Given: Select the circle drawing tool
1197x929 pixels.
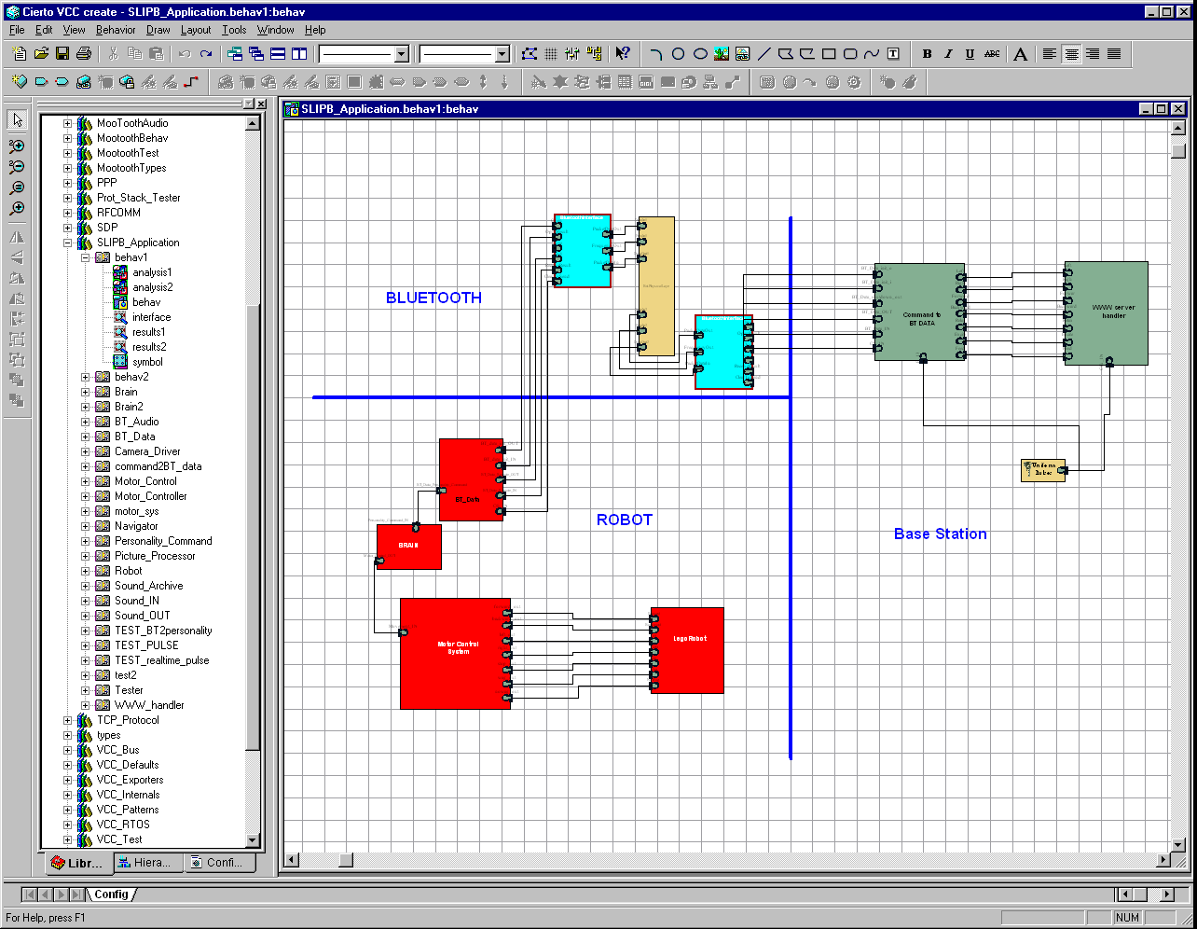Looking at the screenshot, I should tap(679, 54).
